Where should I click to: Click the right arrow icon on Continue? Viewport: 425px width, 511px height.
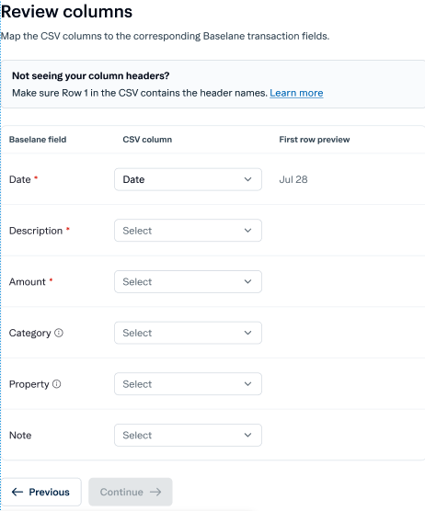point(155,492)
